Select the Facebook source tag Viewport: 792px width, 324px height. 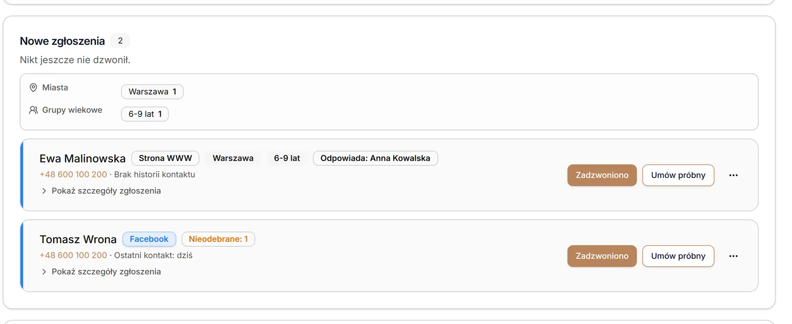click(x=149, y=239)
